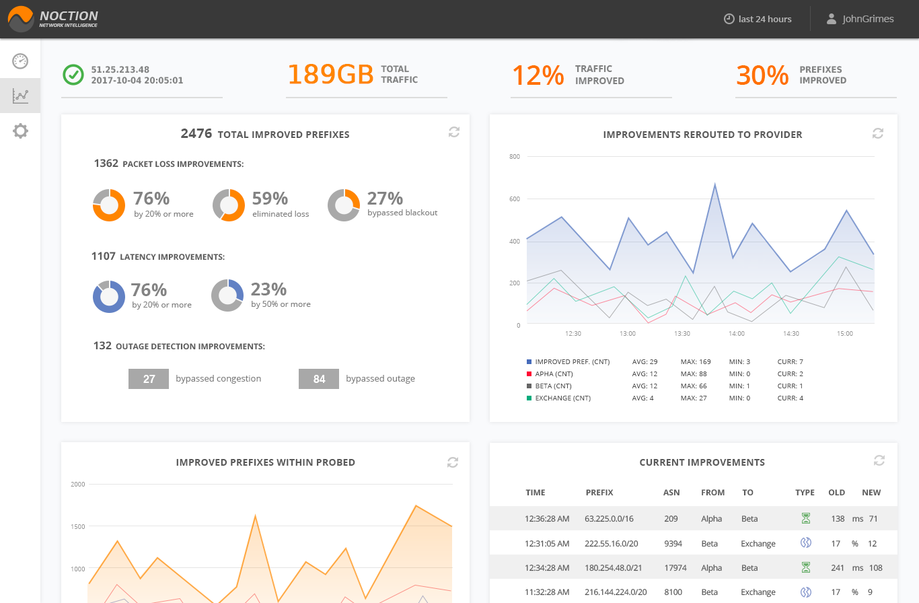Click the 76% packet loss donut chart
This screenshot has width=919, height=603.
[108, 205]
